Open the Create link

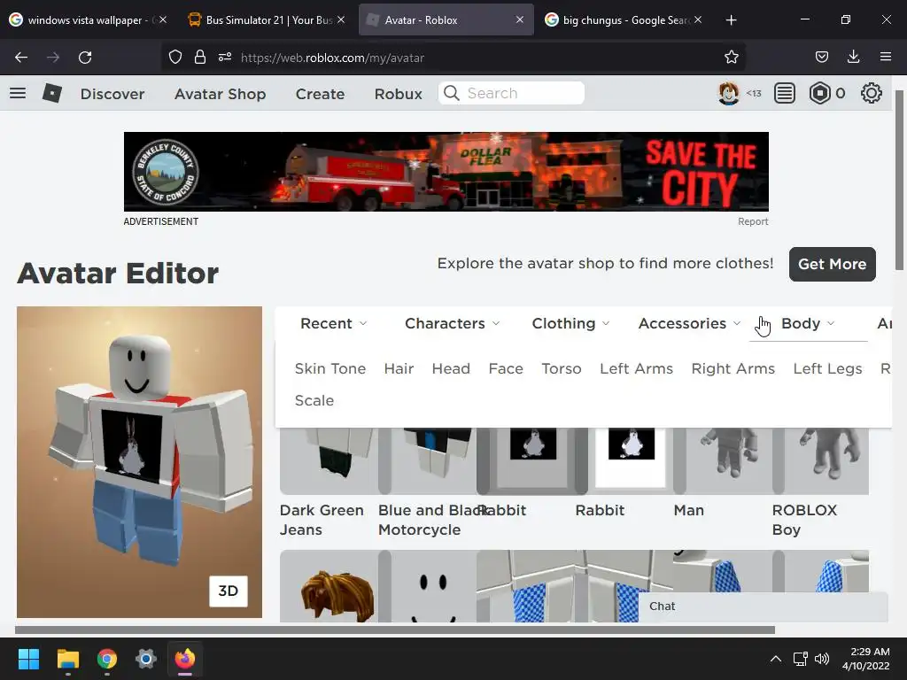pyautogui.click(x=320, y=94)
